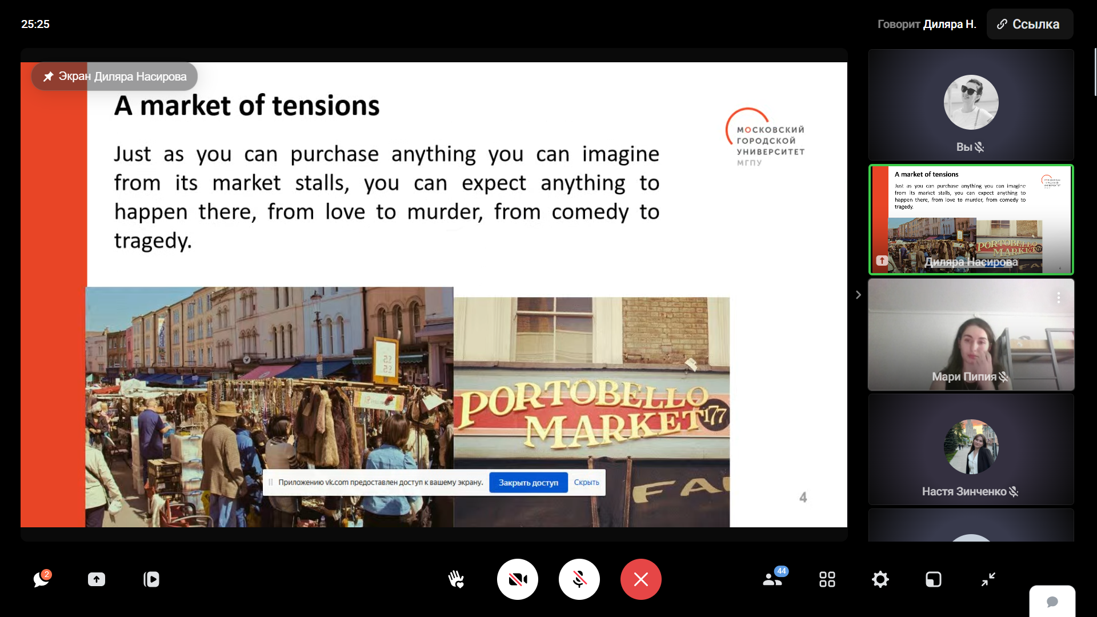This screenshot has width=1097, height=617.
Task: Click the screen share indicator on Диляра's thumbnail
Action: coord(882,261)
